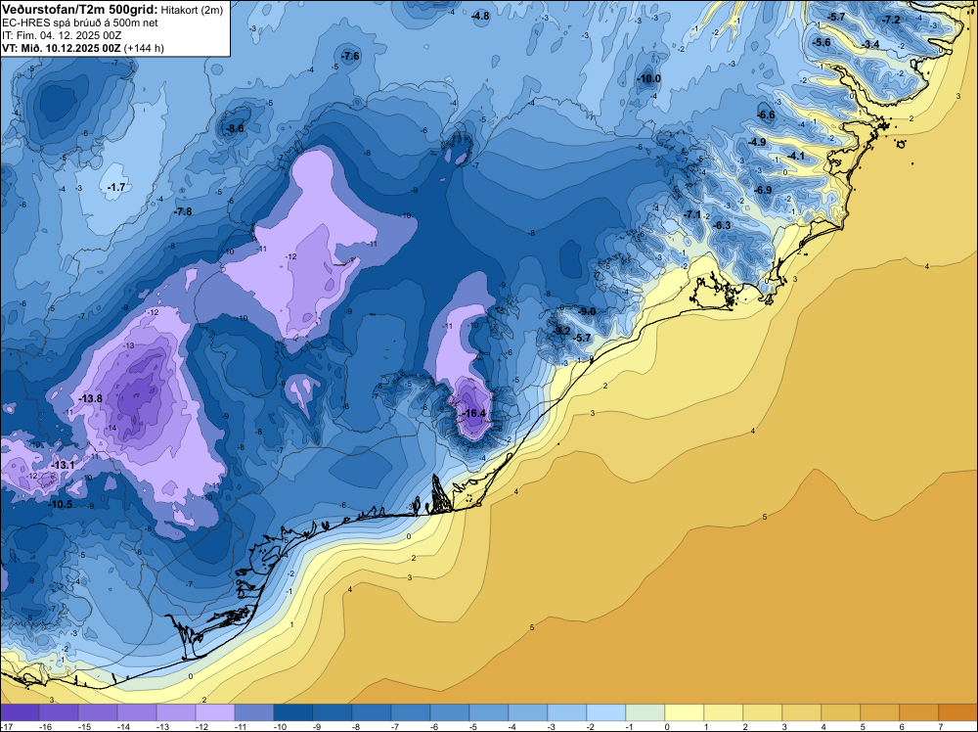This screenshot has width=978, height=732.
Task: Click the legend swatch between -17 and -16
Action: click(x=20, y=712)
